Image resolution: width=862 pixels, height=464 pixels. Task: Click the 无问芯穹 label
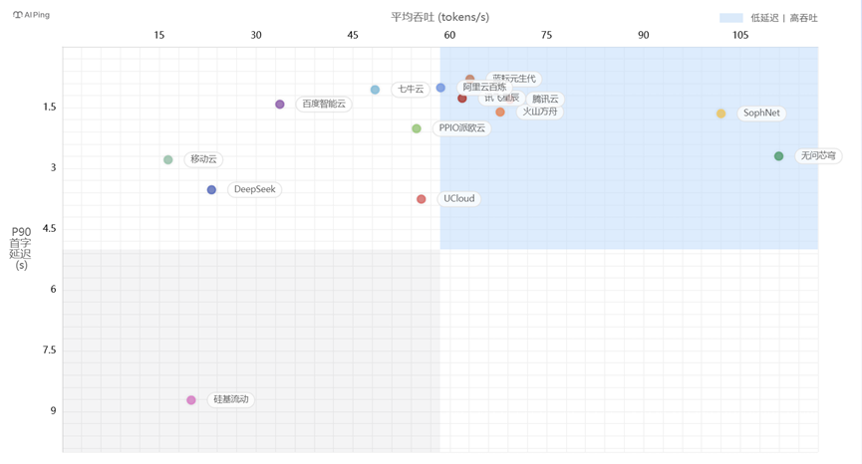point(818,156)
